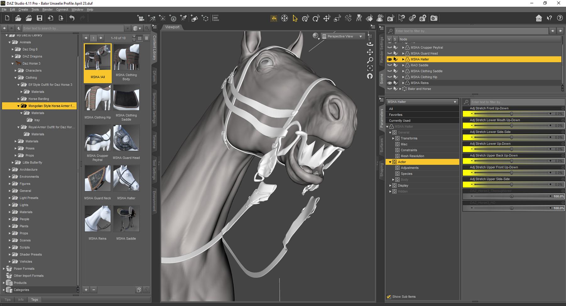Activate the Scale tool

tap(337, 18)
